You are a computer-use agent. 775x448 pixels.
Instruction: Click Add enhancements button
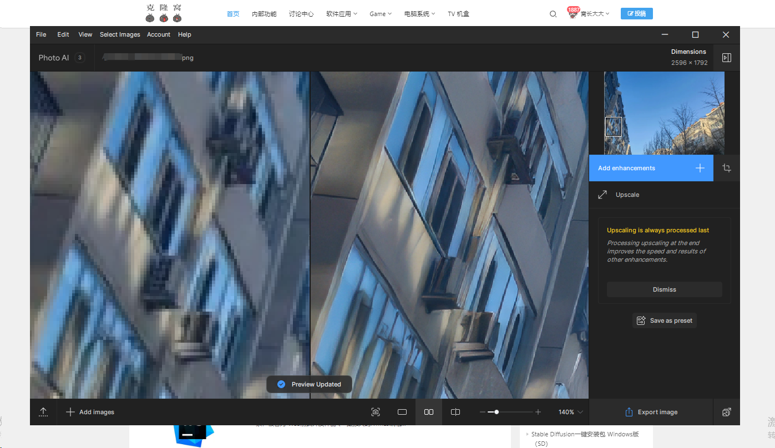tap(651, 168)
